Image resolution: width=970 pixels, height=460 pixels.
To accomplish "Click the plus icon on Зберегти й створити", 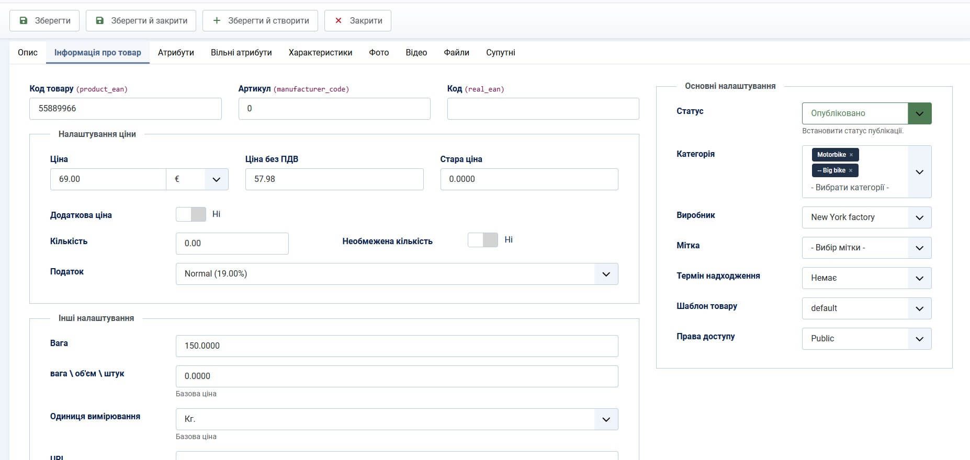I will [217, 20].
